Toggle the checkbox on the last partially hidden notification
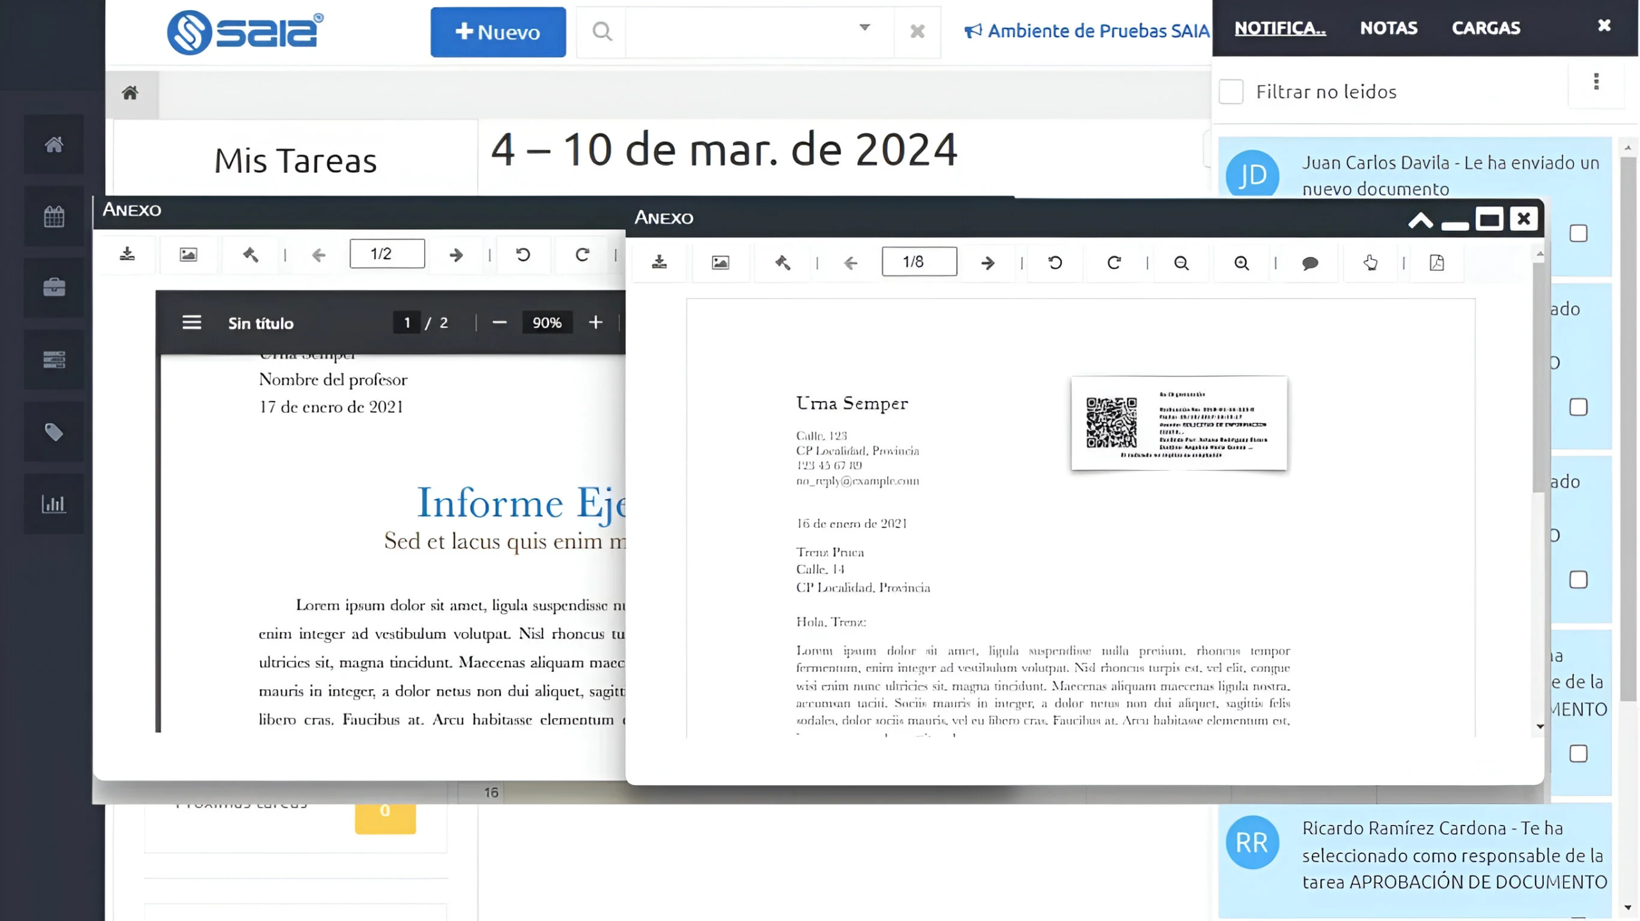 (x=1578, y=753)
